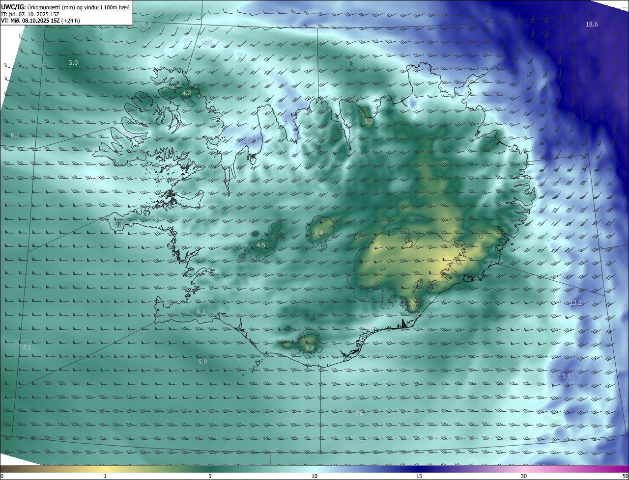
Task: Click the '10' tick on the color scale
Action: coord(314,476)
